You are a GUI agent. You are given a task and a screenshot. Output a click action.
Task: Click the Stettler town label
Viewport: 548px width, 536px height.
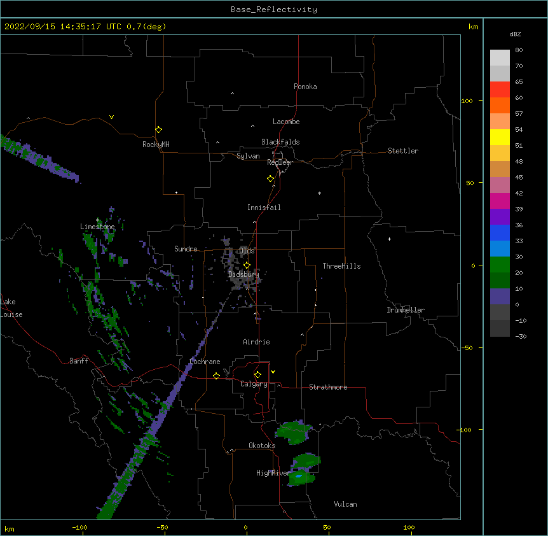[x=403, y=151]
